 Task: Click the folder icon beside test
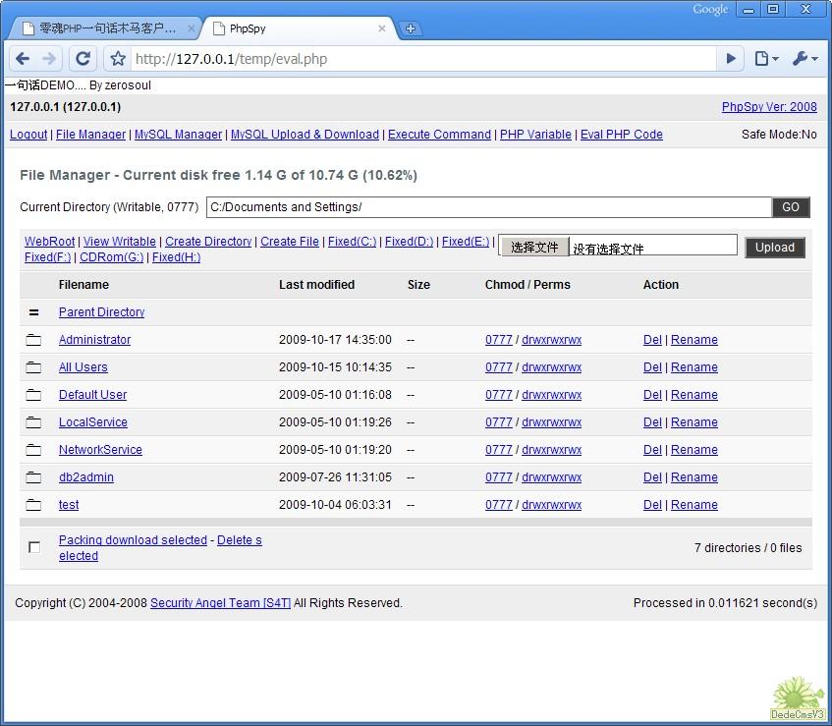[33, 505]
